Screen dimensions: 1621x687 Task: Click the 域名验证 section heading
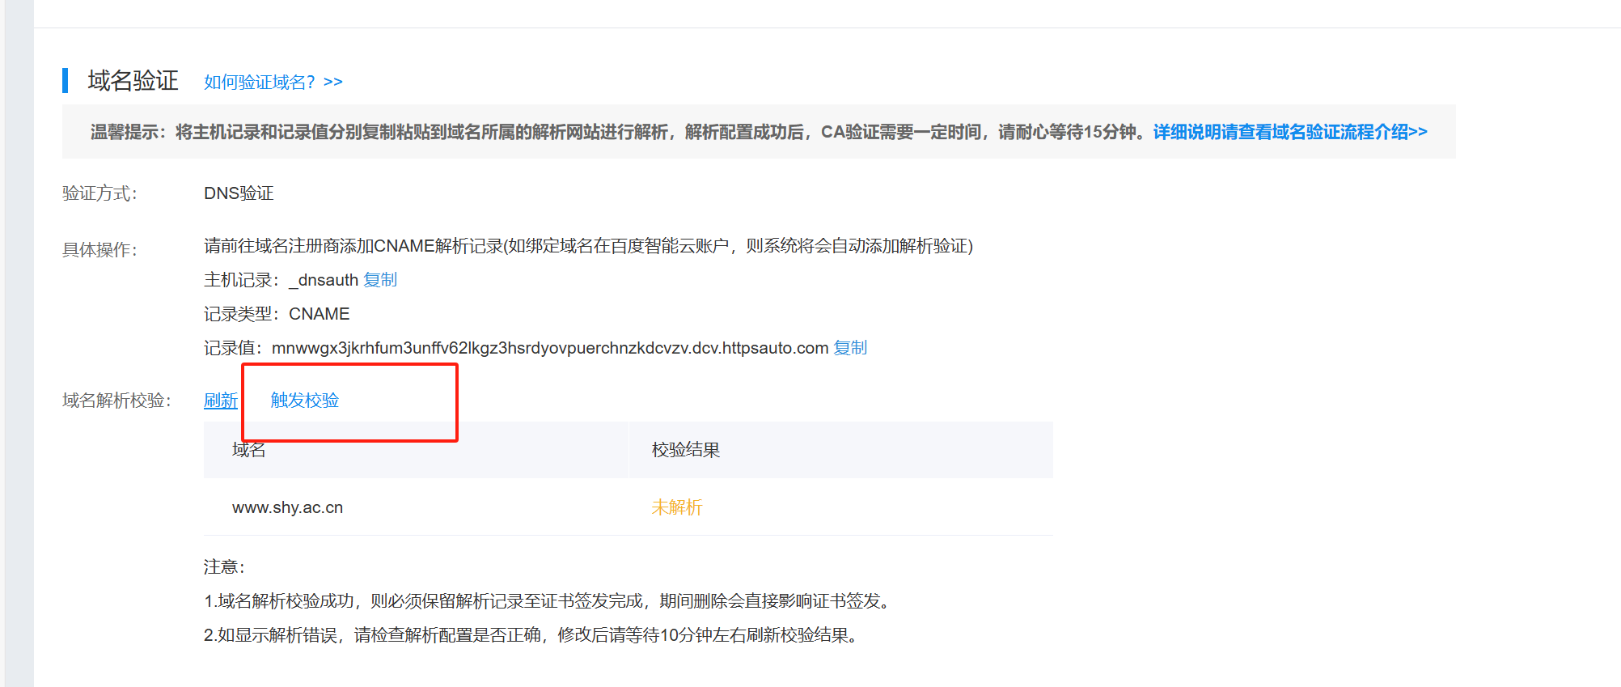coord(133,81)
